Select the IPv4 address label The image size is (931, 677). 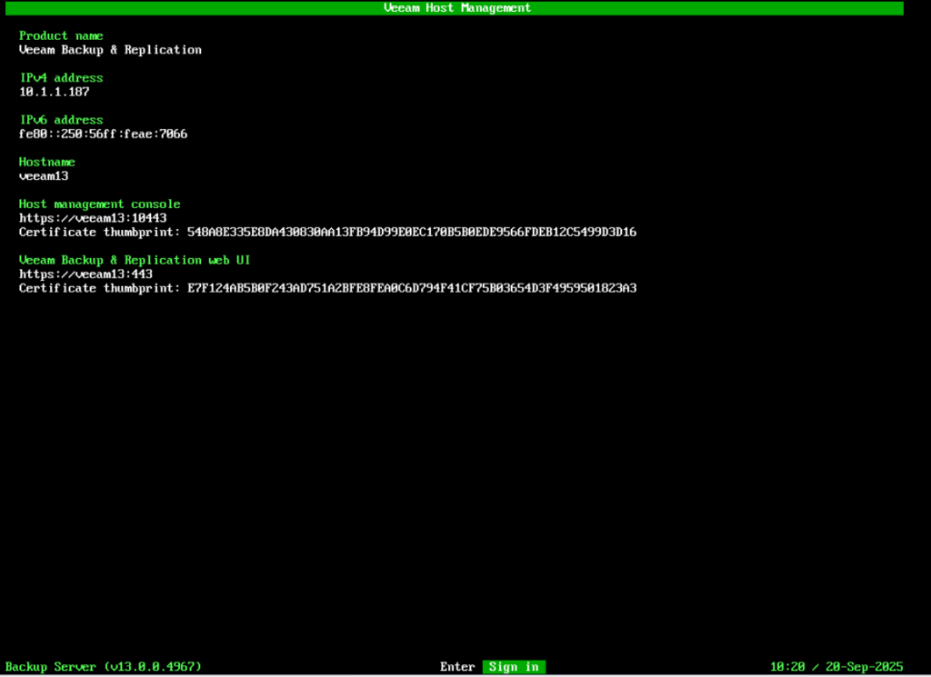click(61, 77)
